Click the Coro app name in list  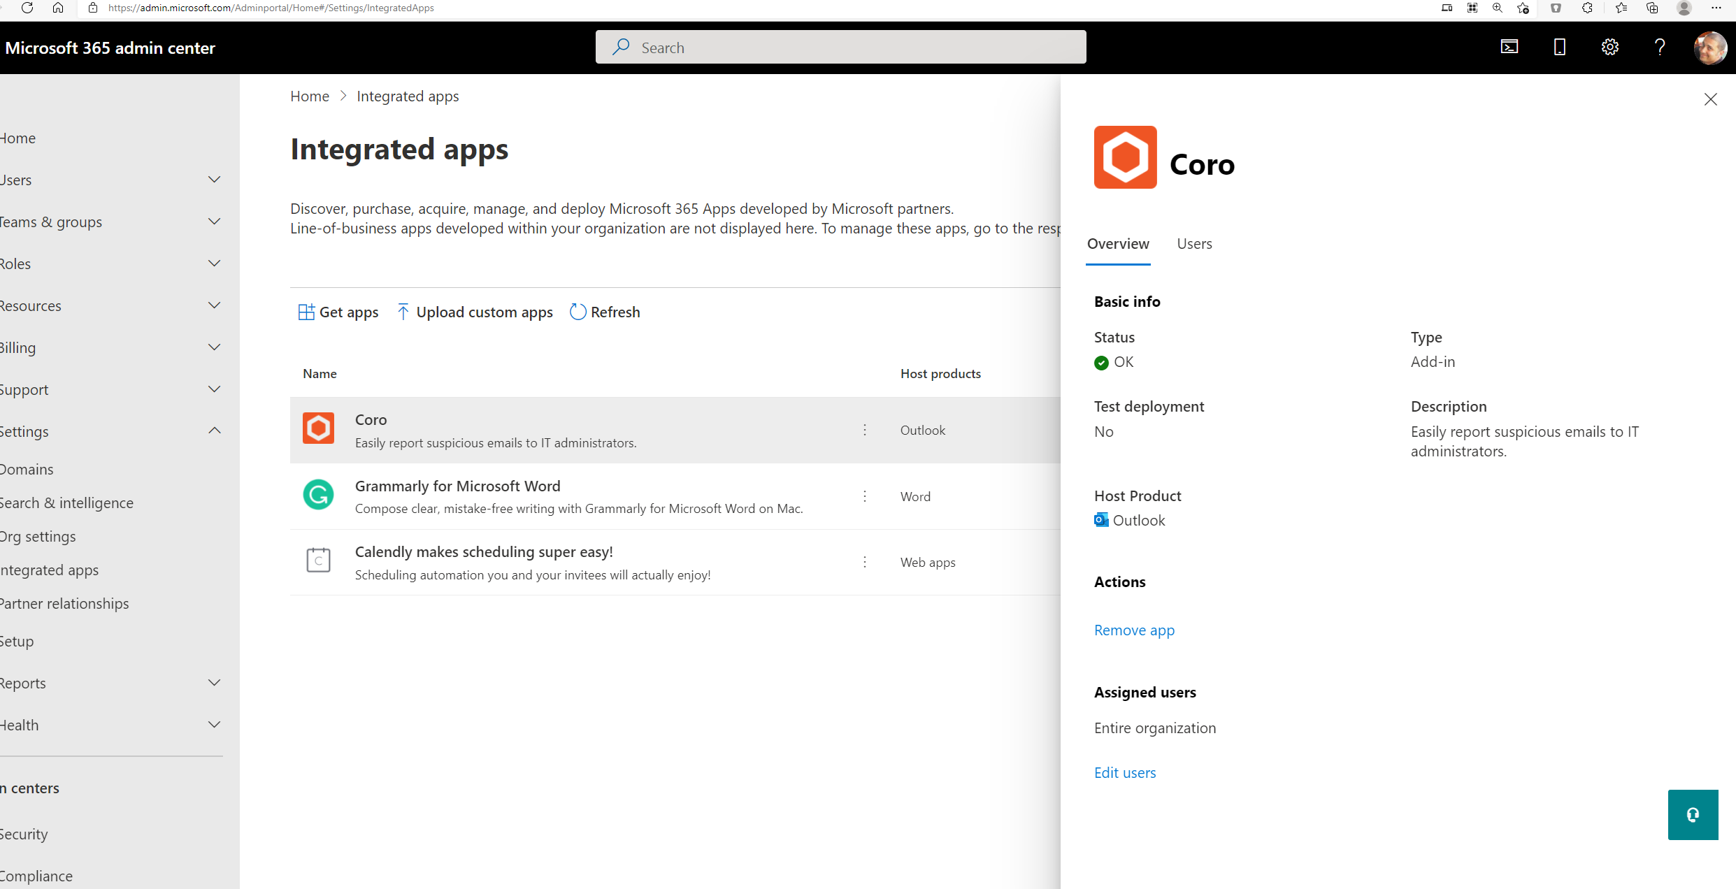[x=371, y=420]
